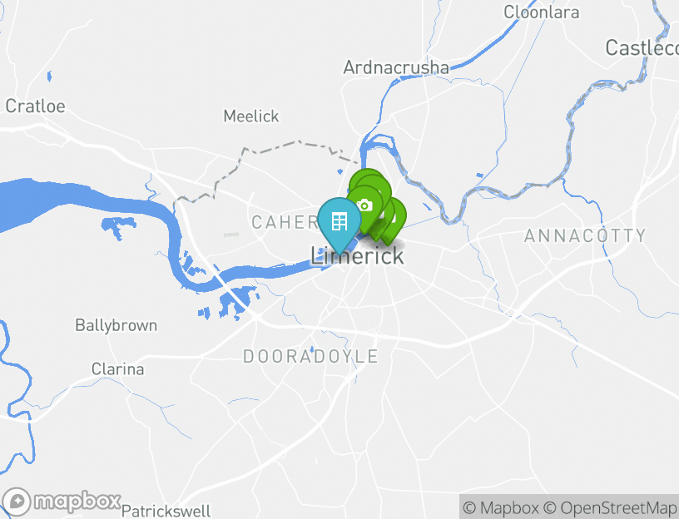Open the © OpenStreetMap attribution link
This screenshot has width=679, height=519.
tap(611, 507)
